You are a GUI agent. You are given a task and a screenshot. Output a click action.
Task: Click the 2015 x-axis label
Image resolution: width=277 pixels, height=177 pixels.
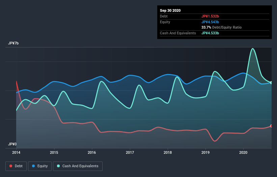54,152
